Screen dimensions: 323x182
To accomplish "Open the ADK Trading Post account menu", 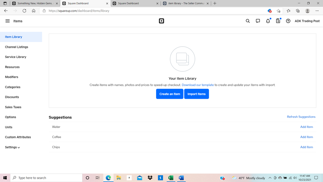I will pyautogui.click(x=307, y=21).
